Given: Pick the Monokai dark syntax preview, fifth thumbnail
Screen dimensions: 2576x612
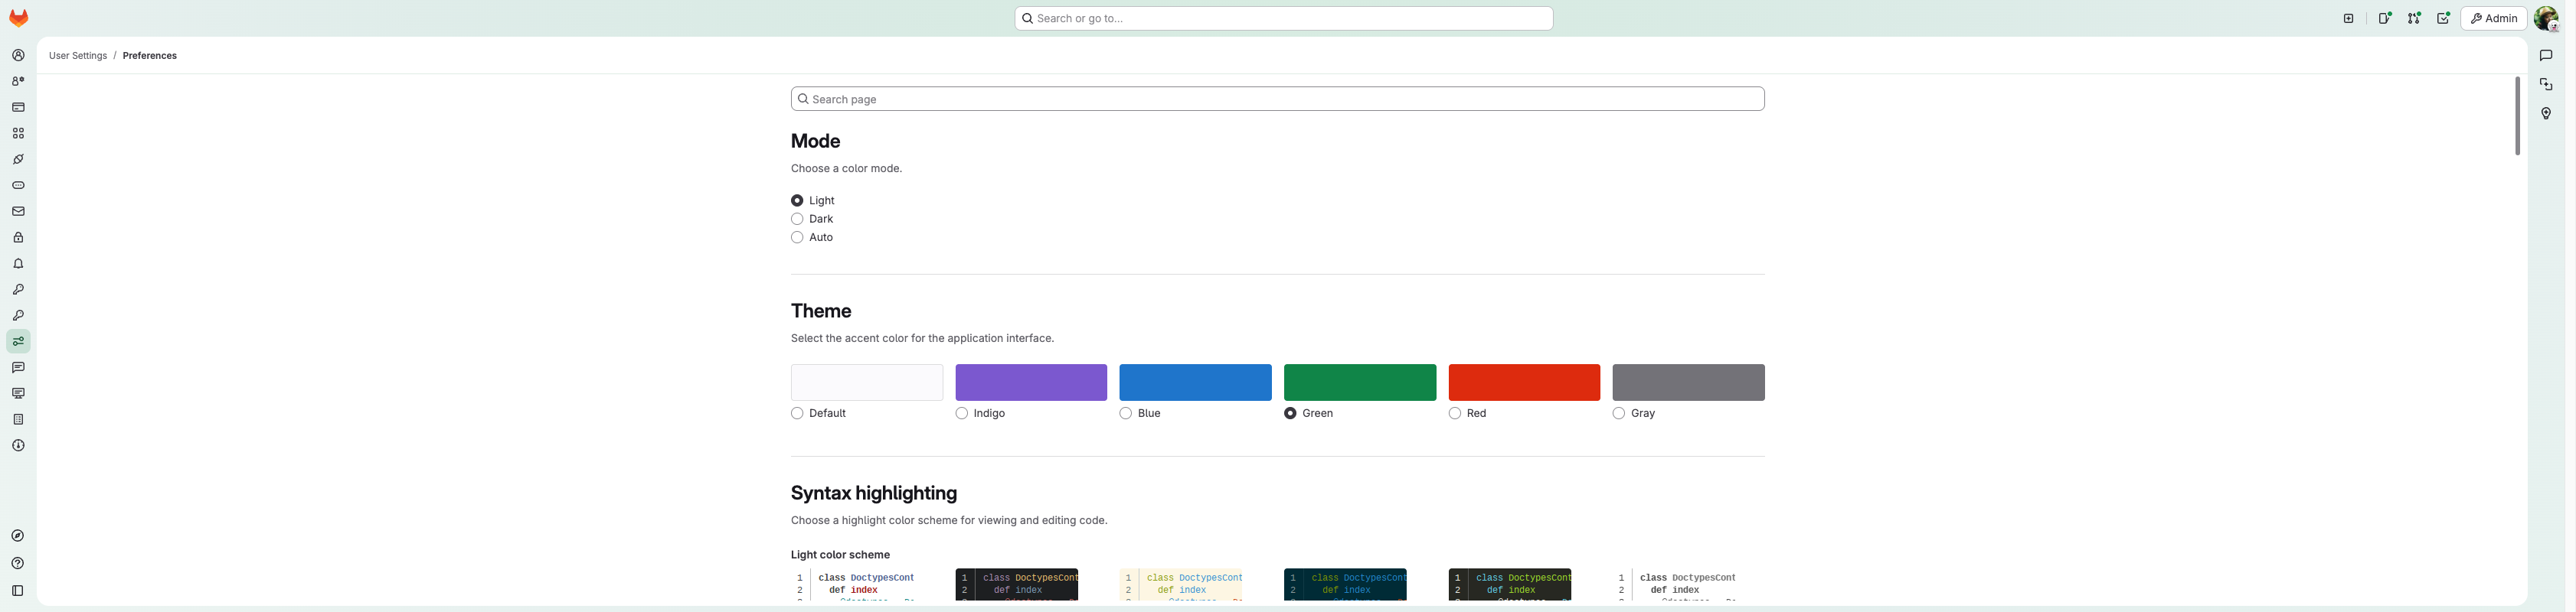Looking at the screenshot, I should 1509,585.
